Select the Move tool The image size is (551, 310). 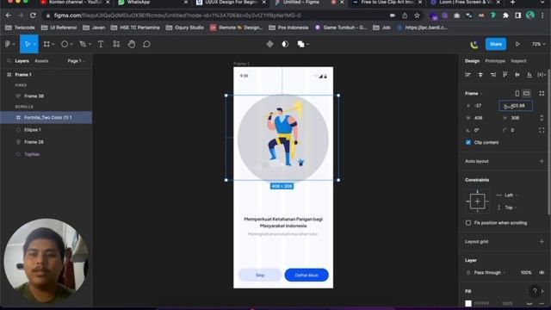[27, 44]
